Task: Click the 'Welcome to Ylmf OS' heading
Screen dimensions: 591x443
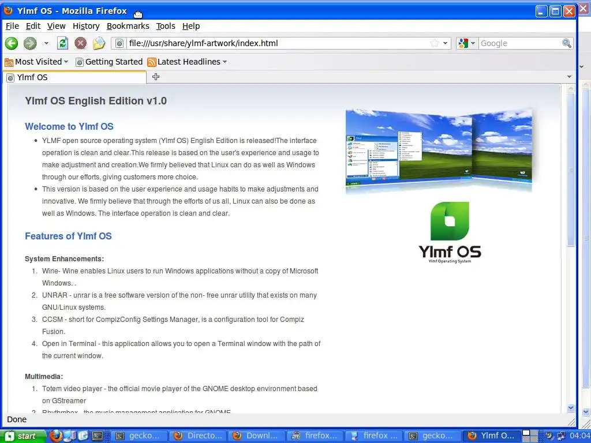Action: [69, 126]
